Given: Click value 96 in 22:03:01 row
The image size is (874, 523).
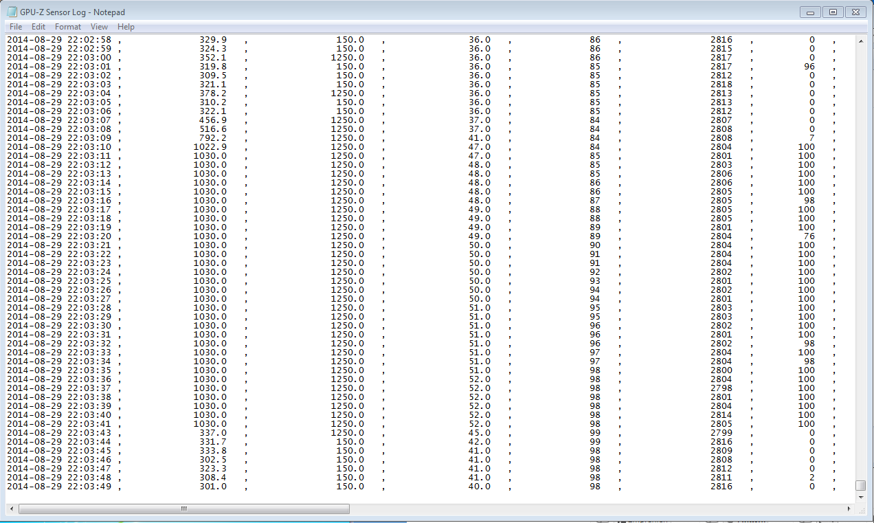Looking at the screenshot, I should click(x=809, y=67).
